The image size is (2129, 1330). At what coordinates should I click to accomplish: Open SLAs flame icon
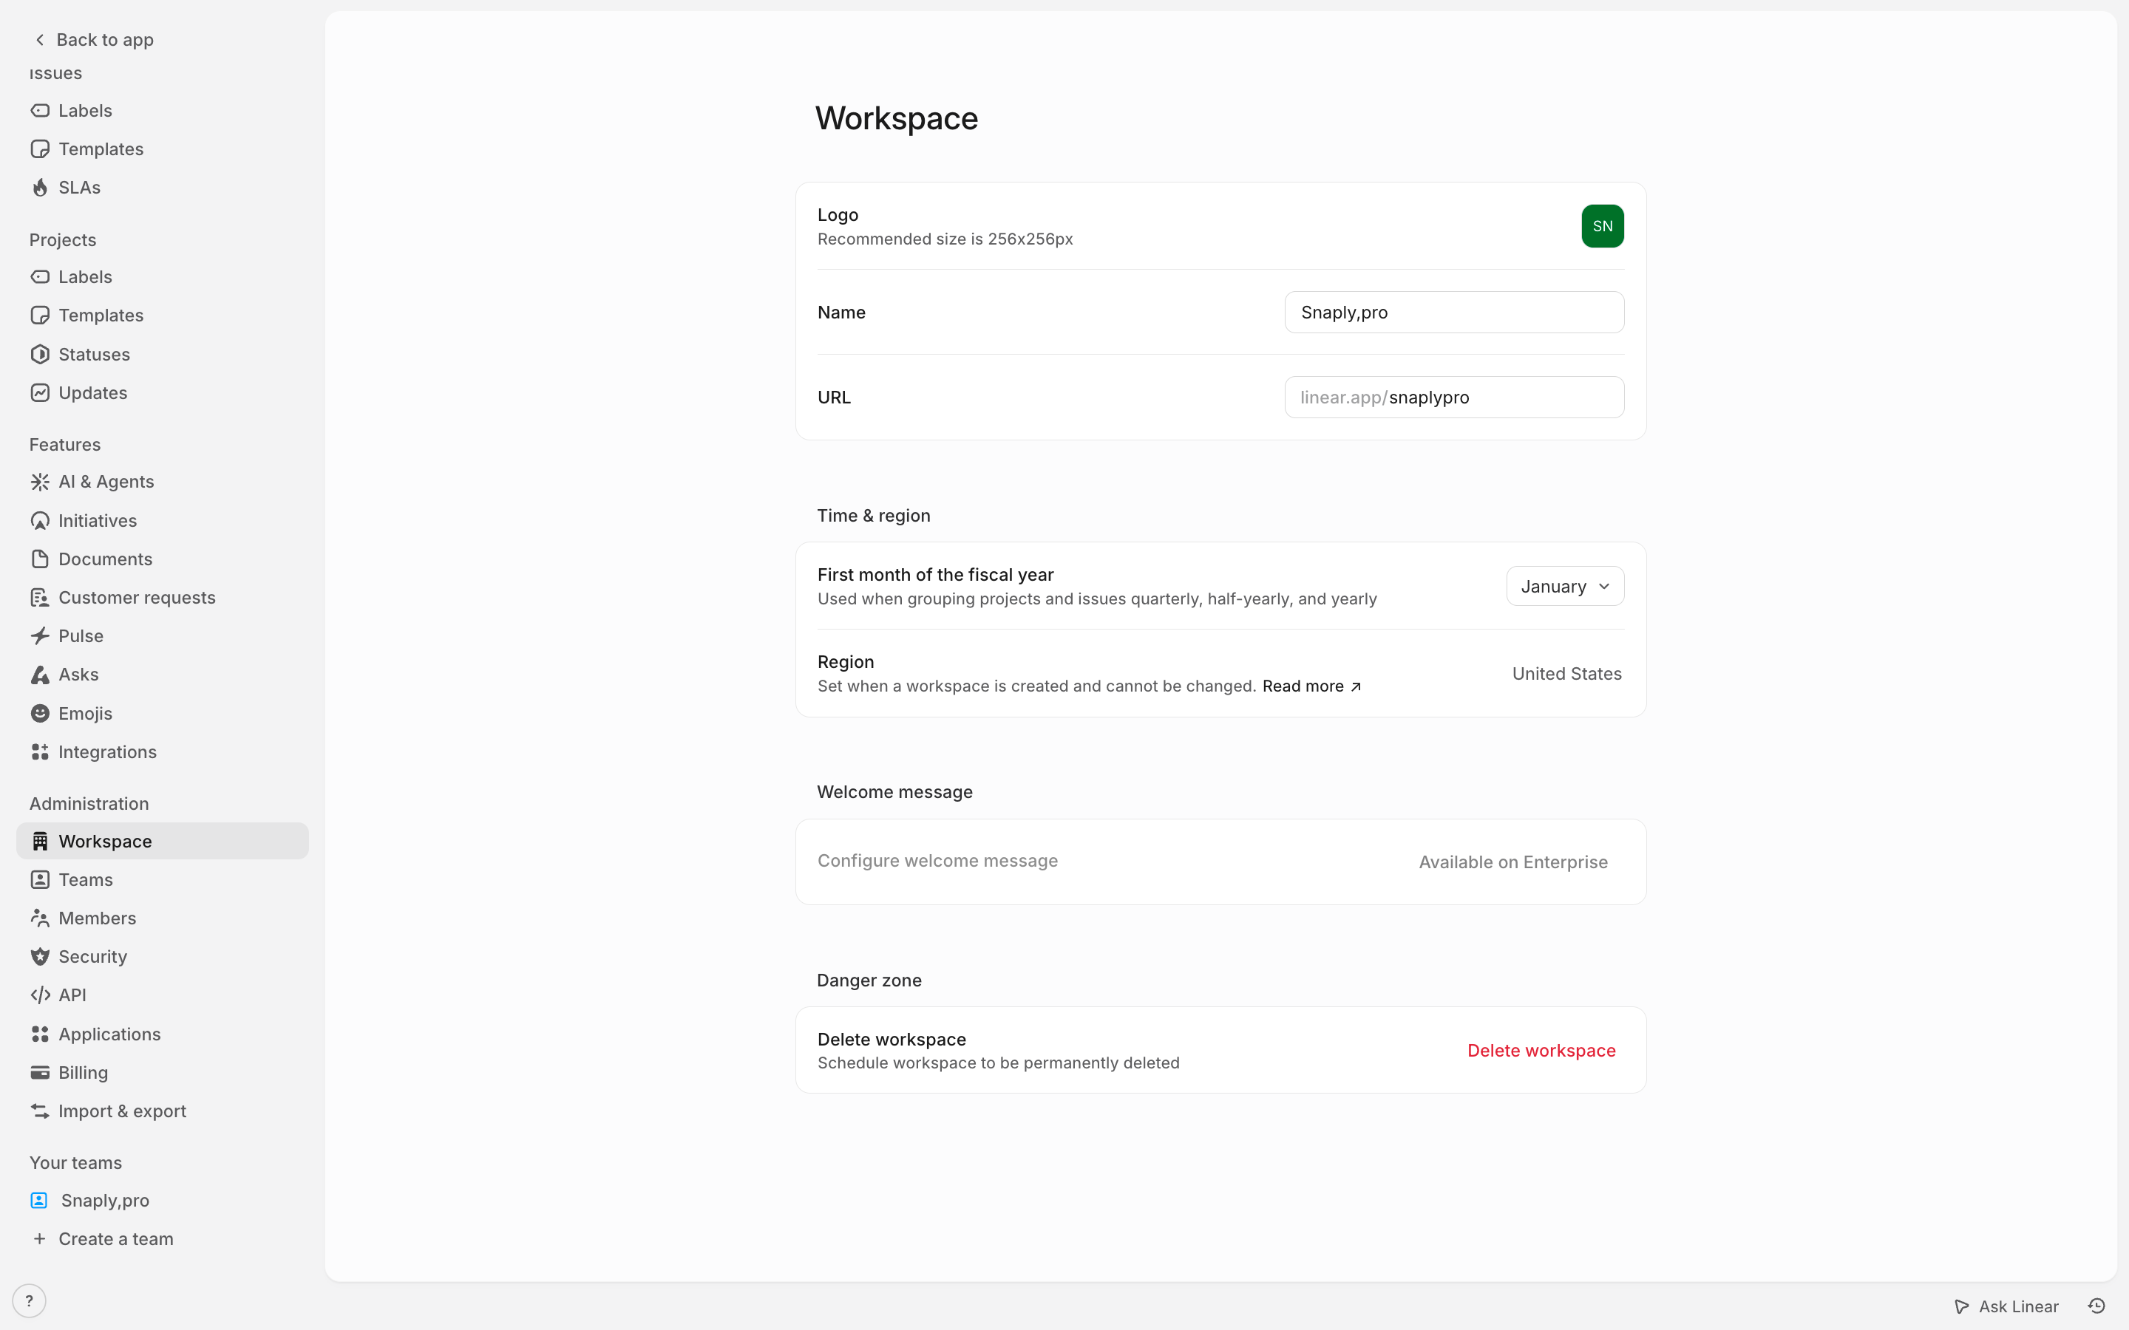point(40,188)
